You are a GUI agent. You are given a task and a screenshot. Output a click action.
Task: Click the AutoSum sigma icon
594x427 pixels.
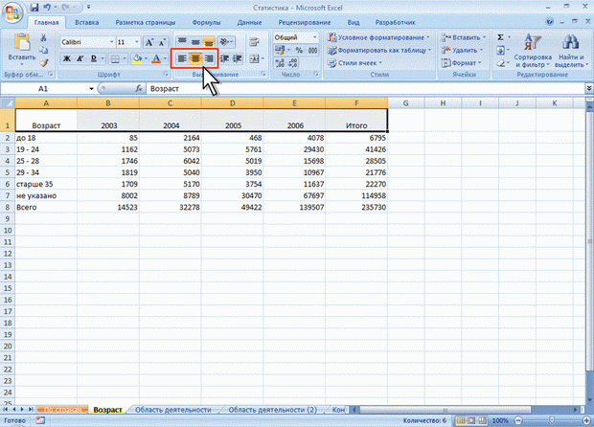[500, 37]
